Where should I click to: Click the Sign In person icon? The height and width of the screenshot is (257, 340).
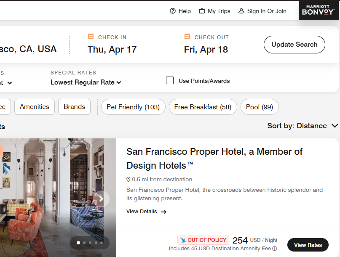(241, 11)
